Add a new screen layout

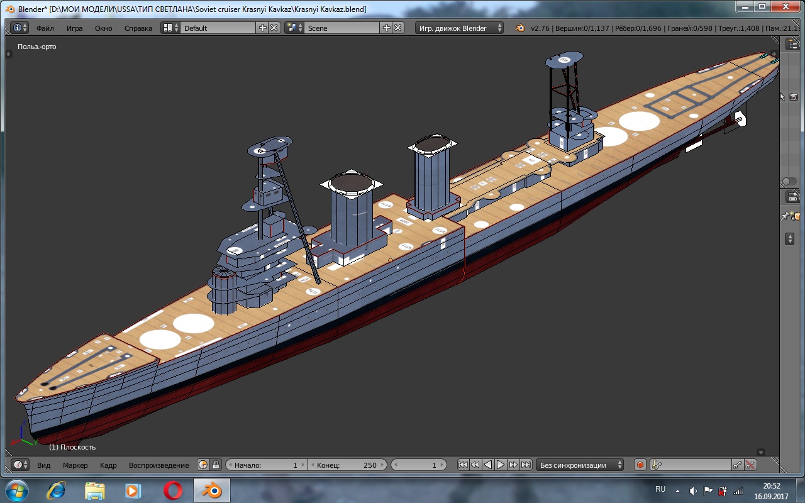coord(262,28)
